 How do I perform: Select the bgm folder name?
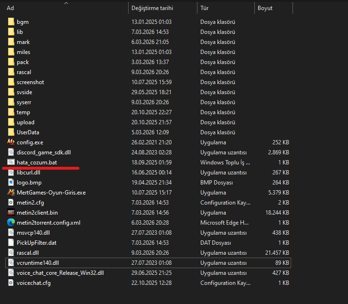pyautogui.click(x=22, y=22)
